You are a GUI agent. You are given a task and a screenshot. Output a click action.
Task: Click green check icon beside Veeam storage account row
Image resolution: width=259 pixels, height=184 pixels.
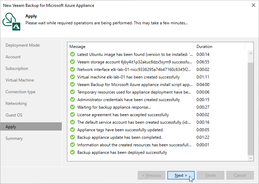72,62
